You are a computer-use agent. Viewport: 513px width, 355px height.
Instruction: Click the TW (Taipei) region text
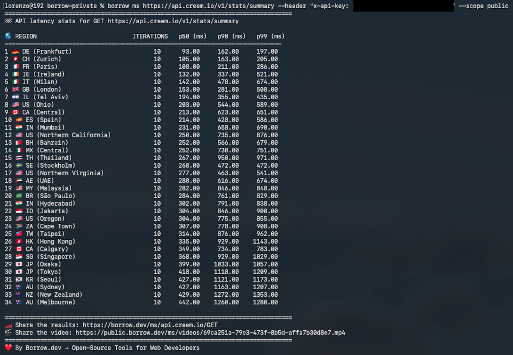45,234
